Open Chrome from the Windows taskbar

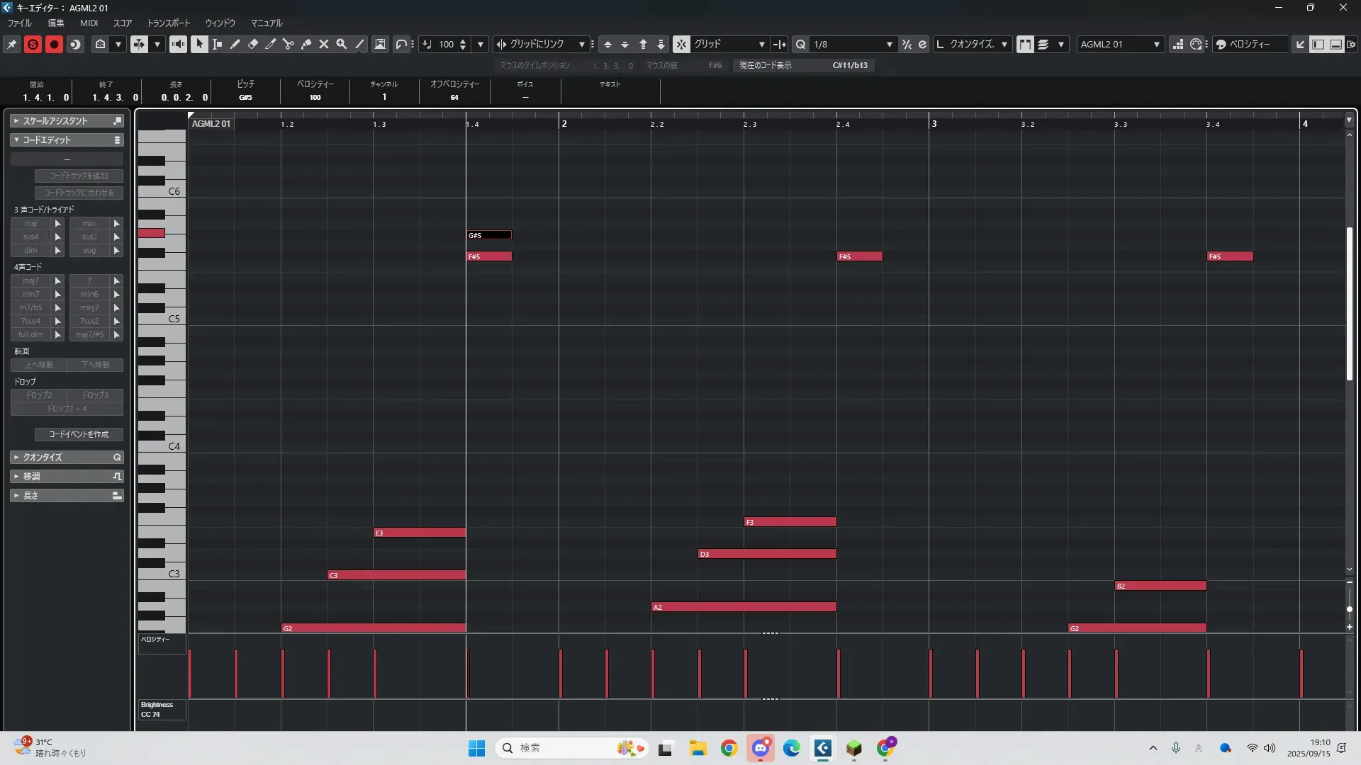(729, 748)
